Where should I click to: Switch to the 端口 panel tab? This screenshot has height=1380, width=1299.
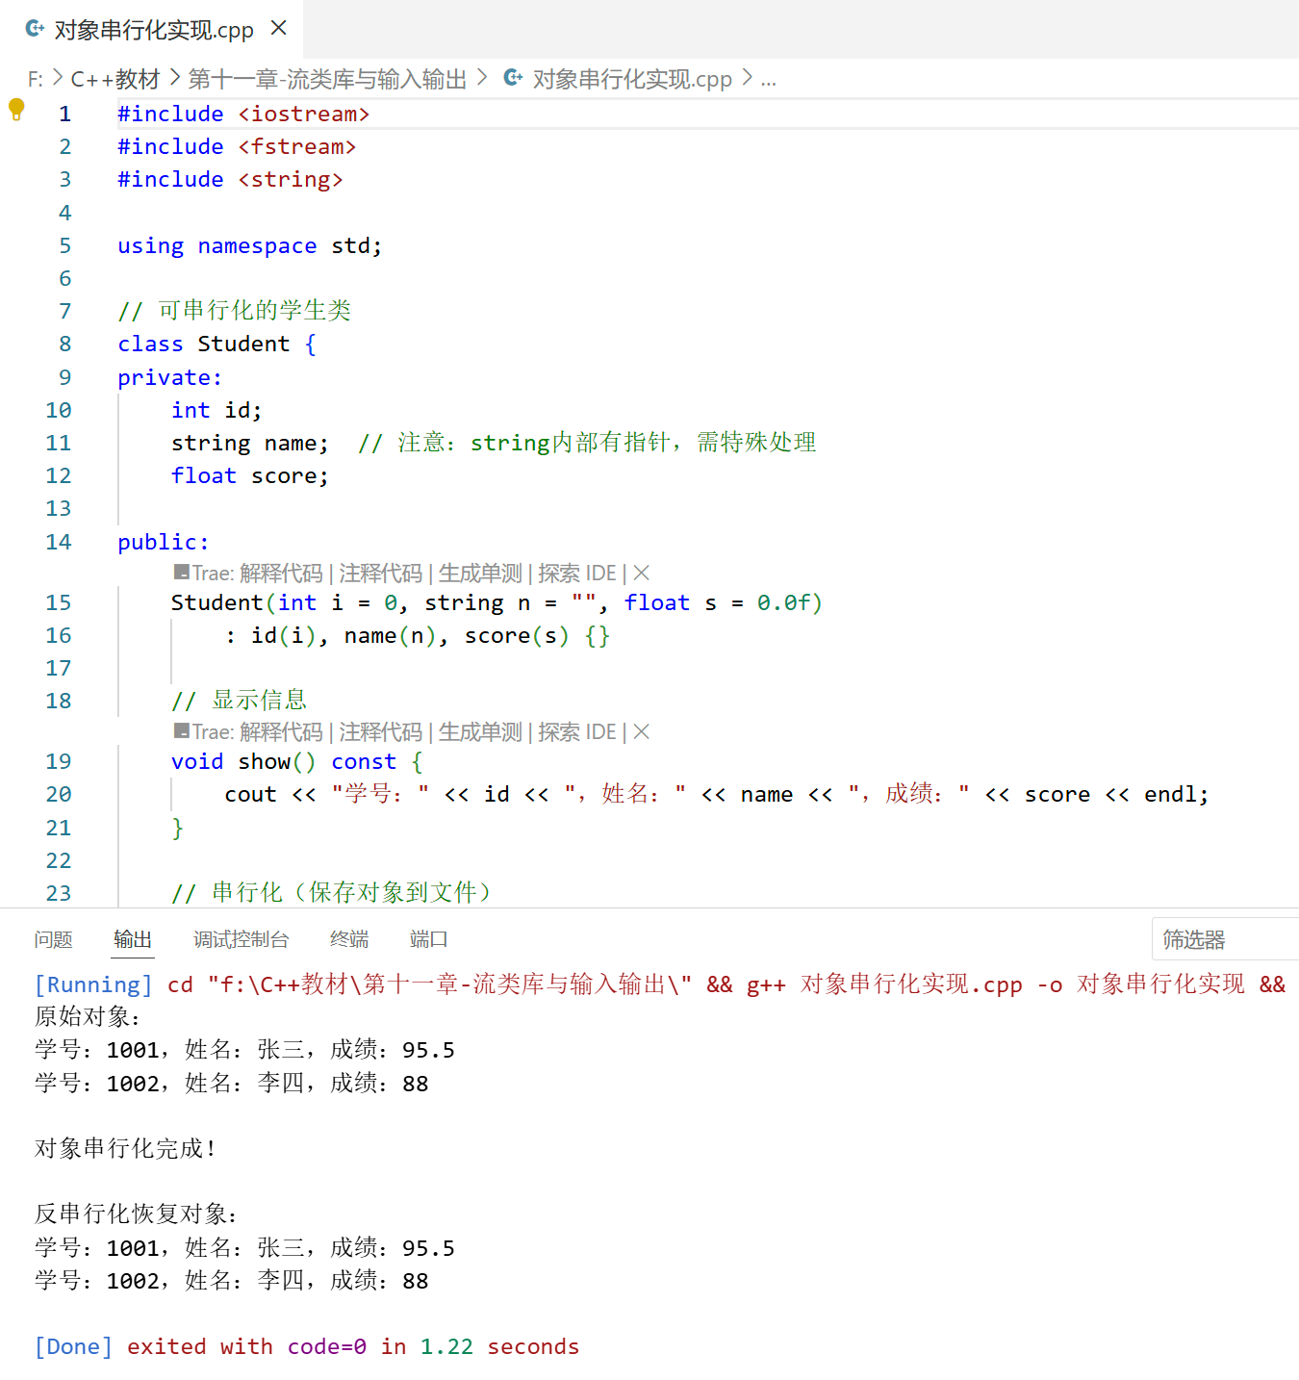point(428,939)
